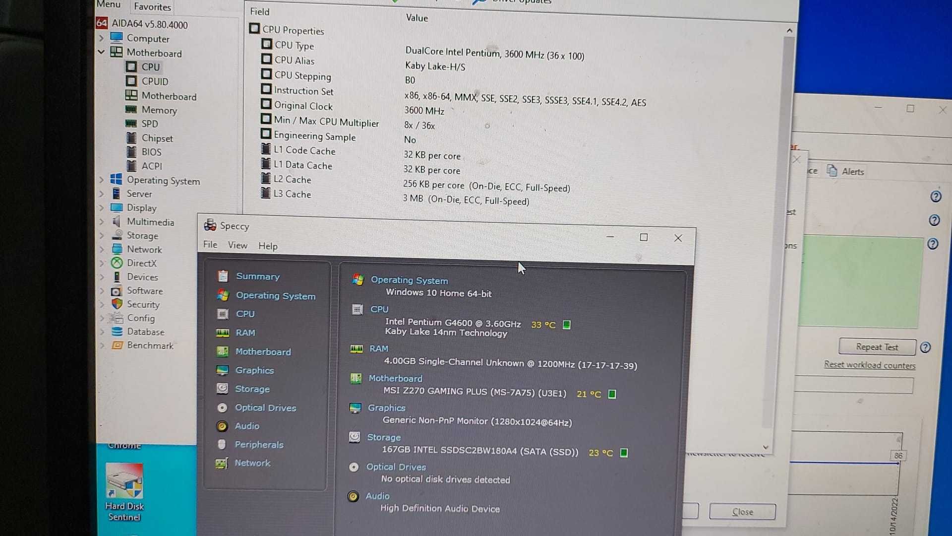Click green CPU temperature indicator at 33 °C

(566, 325)
